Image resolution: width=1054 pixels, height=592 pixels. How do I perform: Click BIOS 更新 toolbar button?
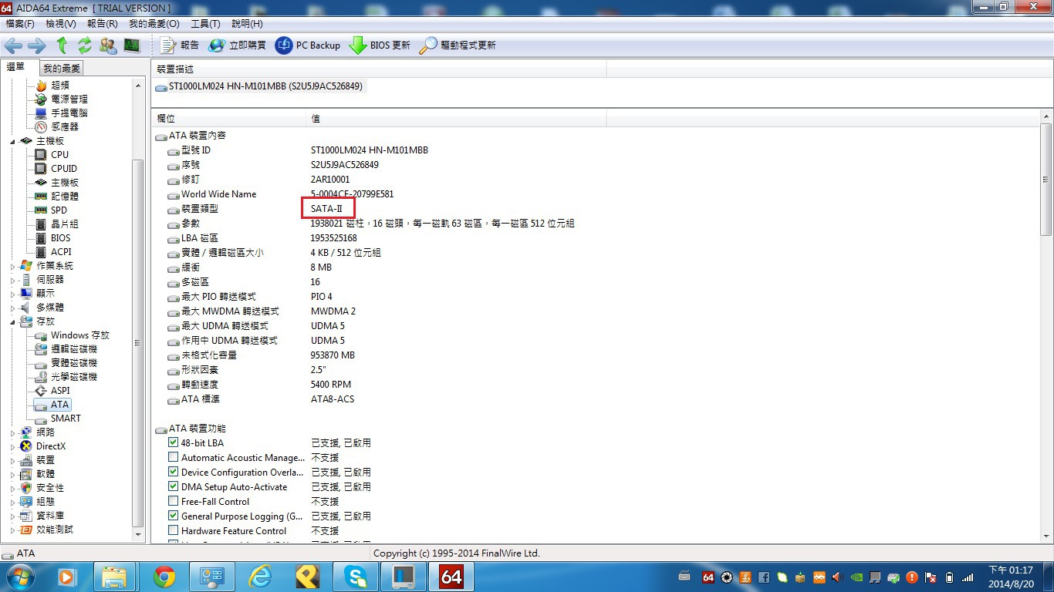coord(380,45)
